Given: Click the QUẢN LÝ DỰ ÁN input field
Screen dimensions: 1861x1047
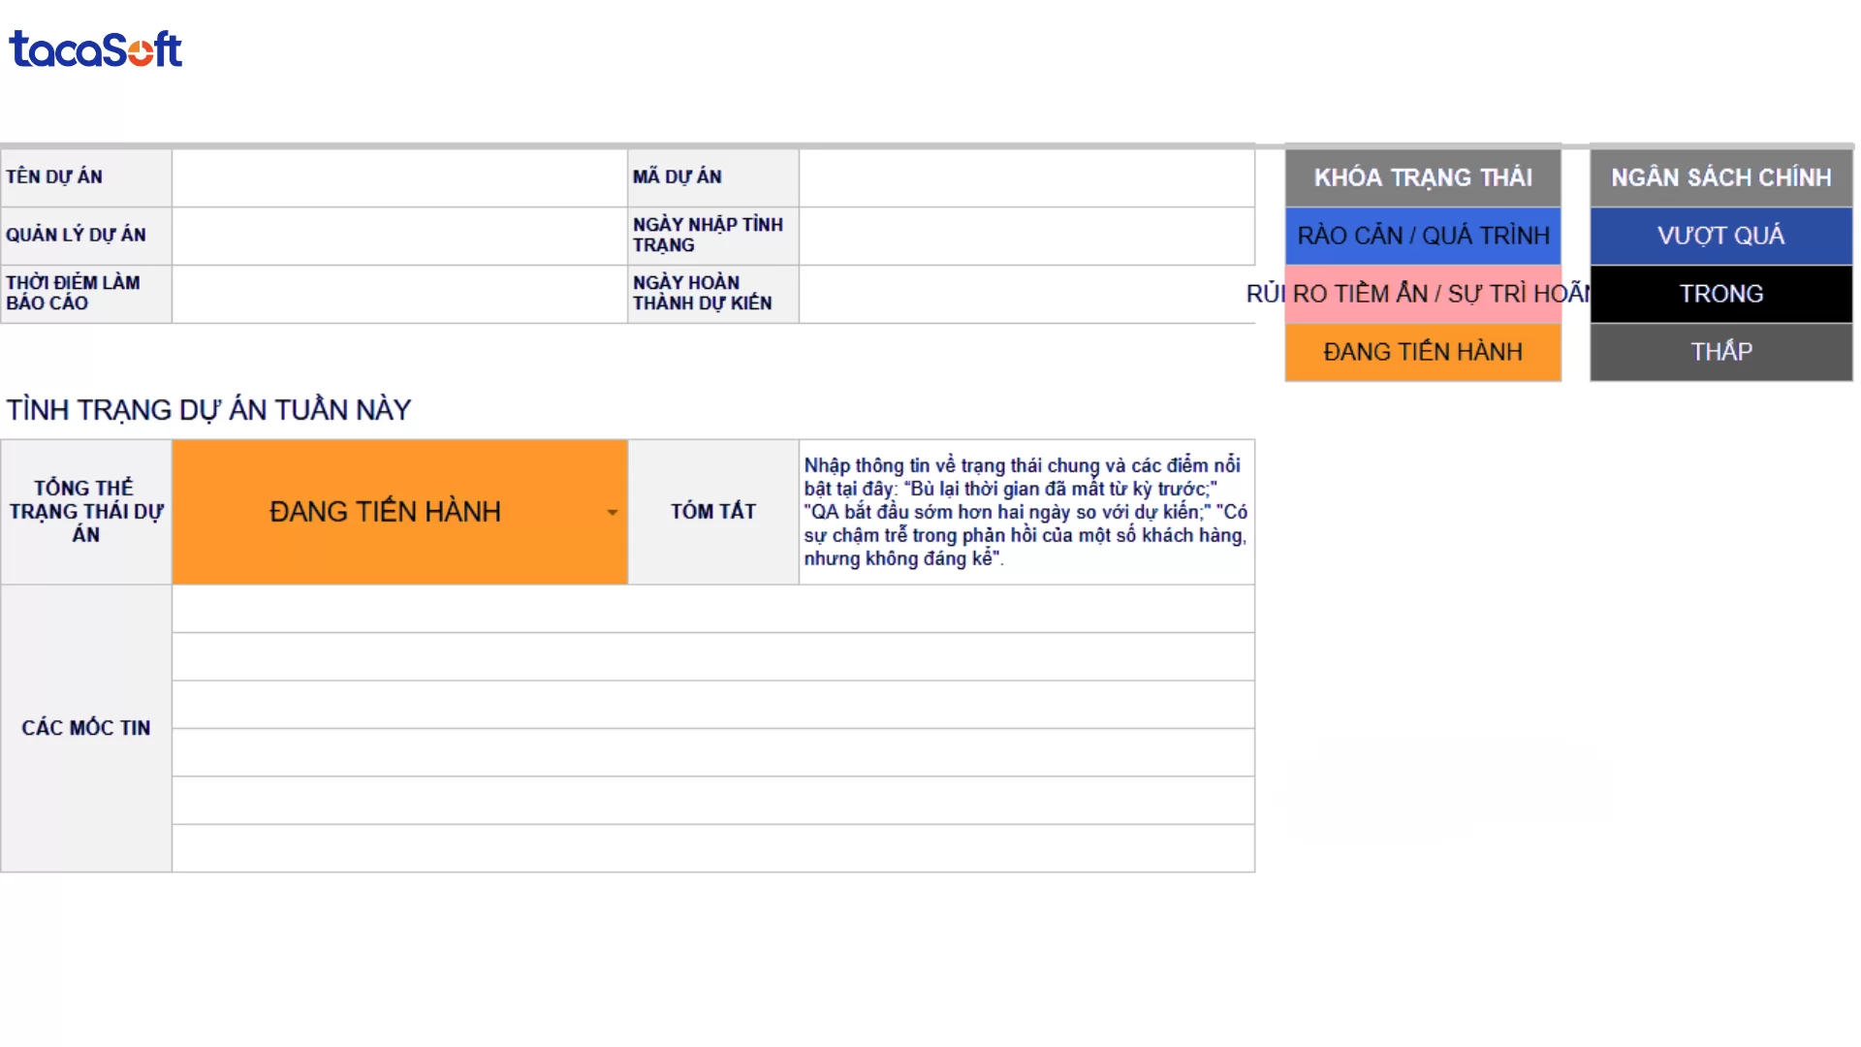Looking at the screenshot, I should [x=399, y=236].
